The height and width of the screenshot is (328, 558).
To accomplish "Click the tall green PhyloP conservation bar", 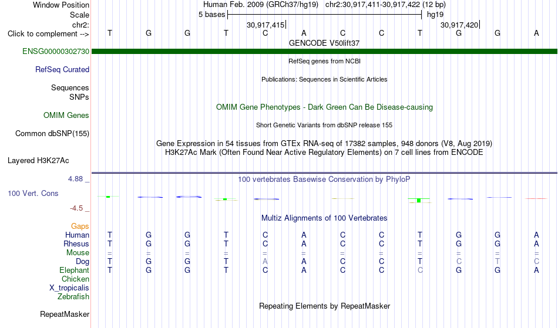I will pyautogui.click(x=419, y=201).
